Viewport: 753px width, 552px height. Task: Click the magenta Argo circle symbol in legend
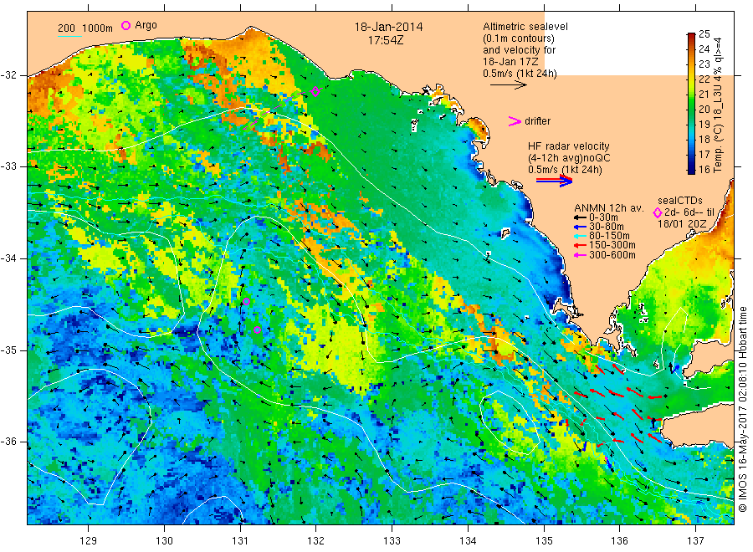tap(125, 25)
